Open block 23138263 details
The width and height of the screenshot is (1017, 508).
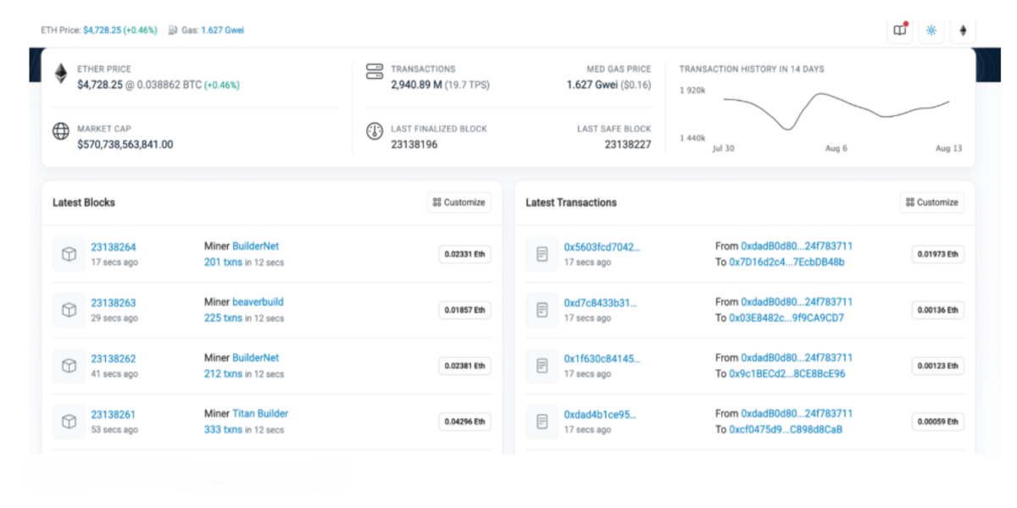click(x=113, y=302)
